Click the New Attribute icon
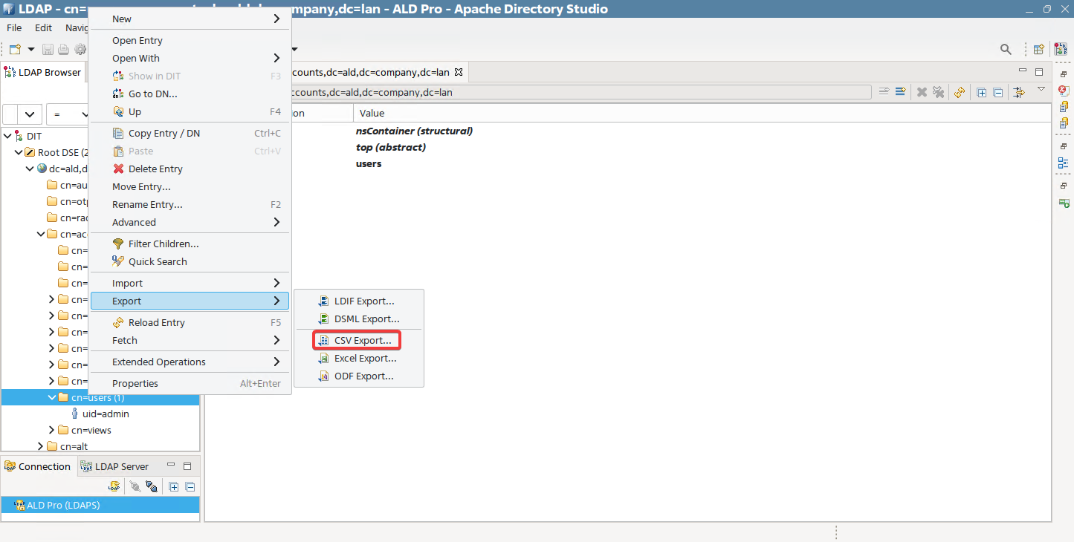1074x542 pixels. (x=884, y=92)
